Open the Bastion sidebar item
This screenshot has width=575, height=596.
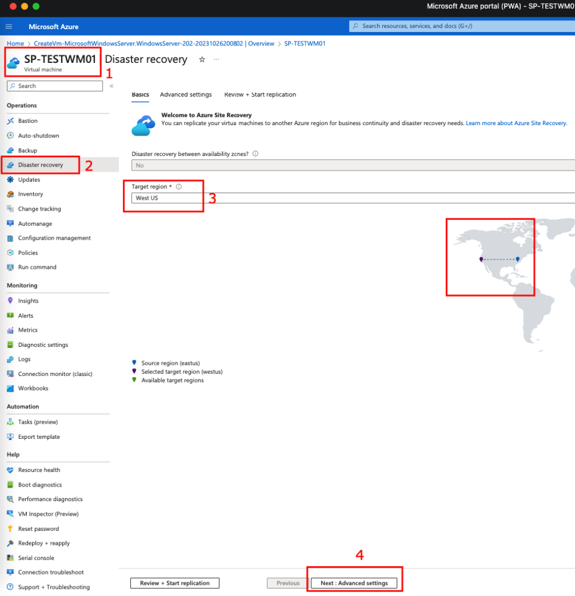(x=27, y=121)
